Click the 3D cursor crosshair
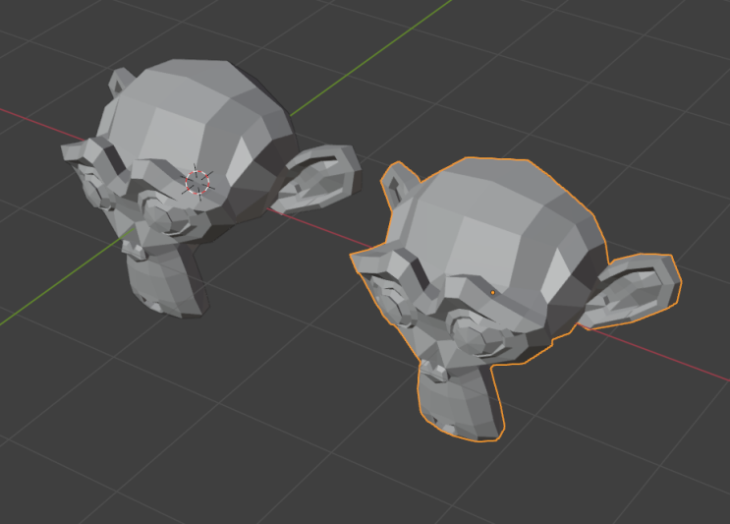 197,182
